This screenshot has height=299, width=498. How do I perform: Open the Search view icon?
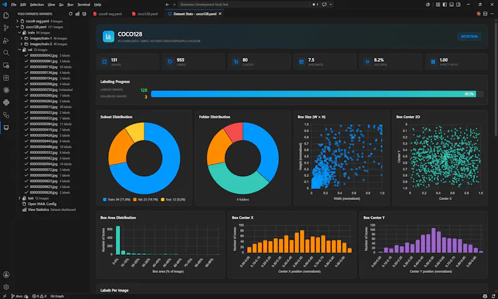(6, 53)
